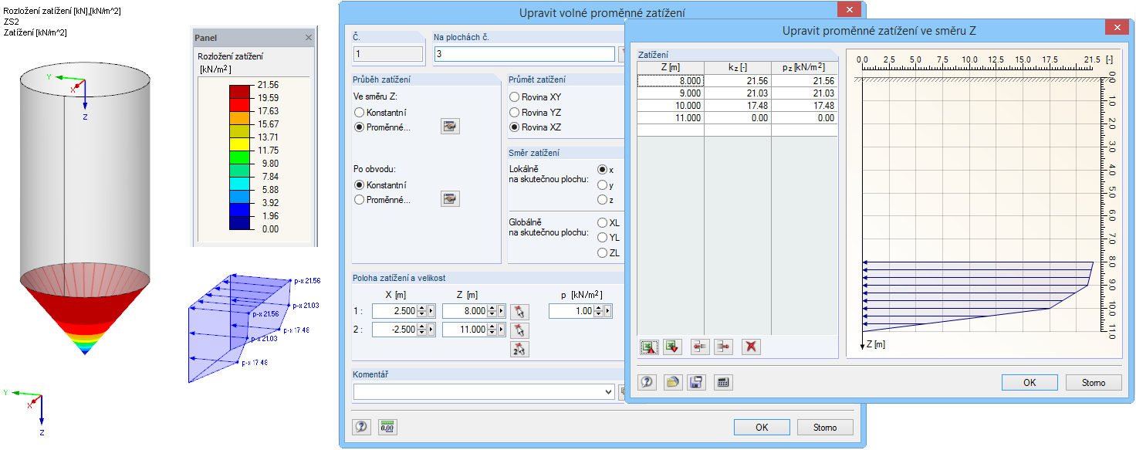
Task: Open arrow menu of Z point 2 field
Action: point(502,330)
